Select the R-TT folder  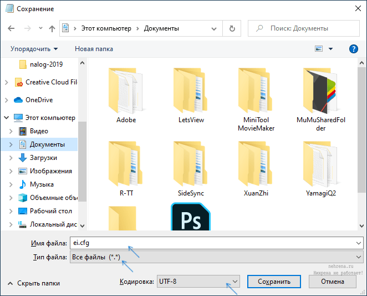click(126, 169)
